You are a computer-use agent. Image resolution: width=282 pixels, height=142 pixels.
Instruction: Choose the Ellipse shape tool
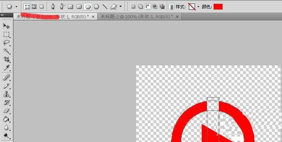pos(88,7)
